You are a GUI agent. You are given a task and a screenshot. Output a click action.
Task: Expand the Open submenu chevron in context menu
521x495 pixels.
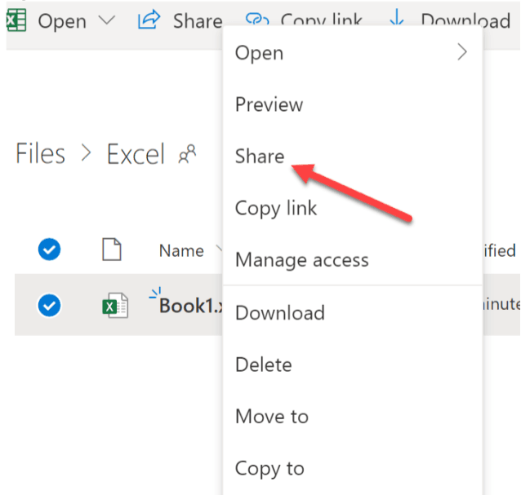[462, 53]
